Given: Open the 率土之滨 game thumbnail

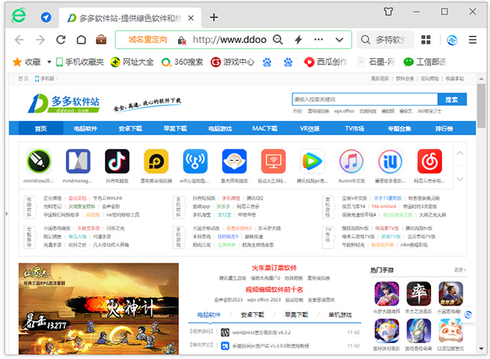Looking at the screenshot, I should point(419,294).
